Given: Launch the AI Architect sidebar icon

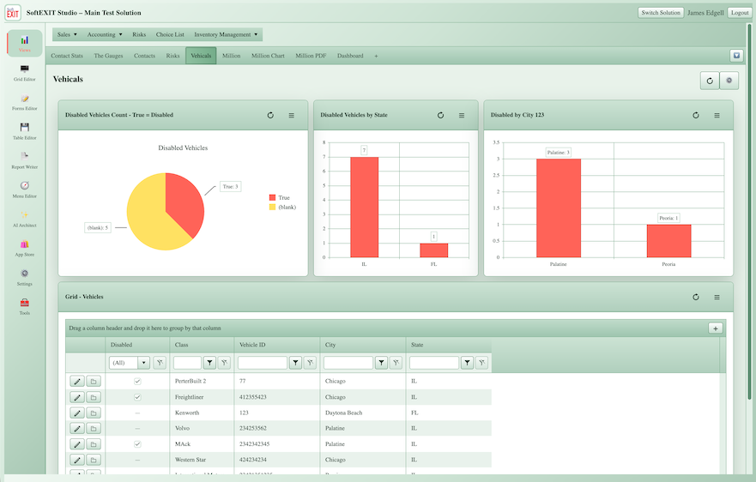Looking at the screenshot, I should pos(25,219).
